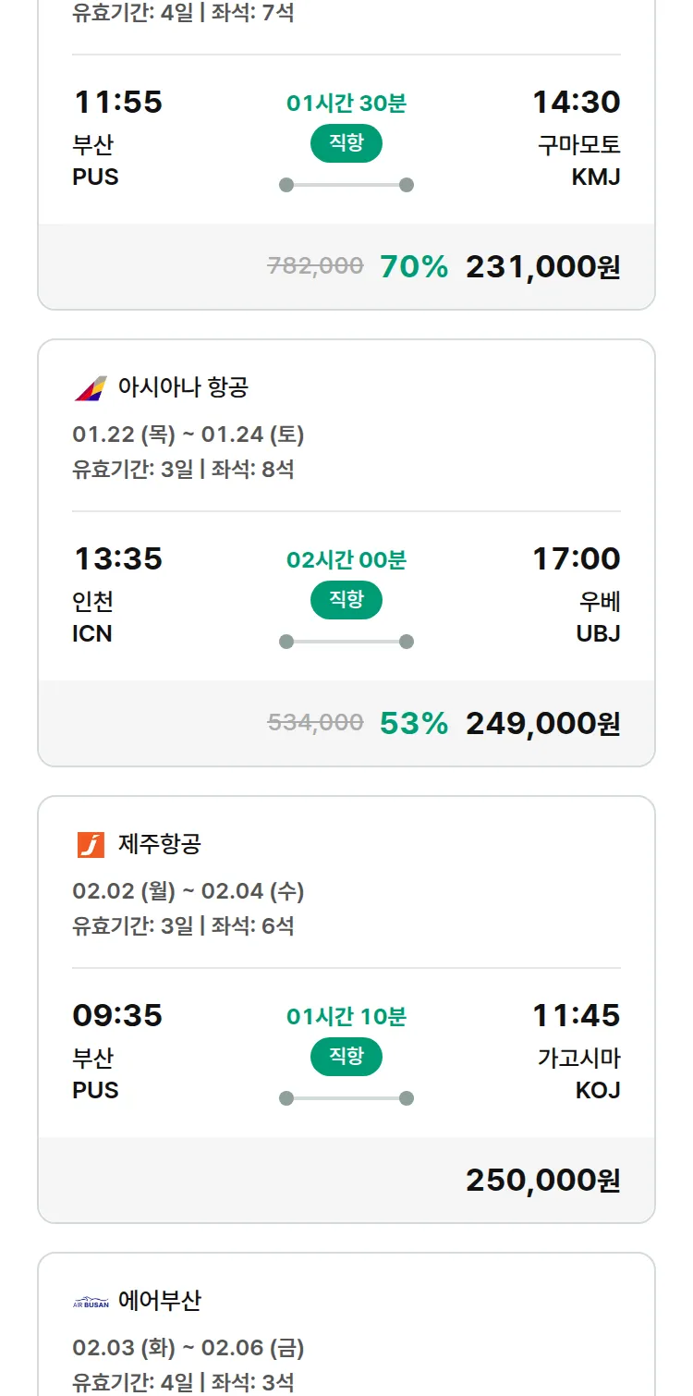Click 직항 badge on Busan–Kumamoto flight

[x=346, y=143]
